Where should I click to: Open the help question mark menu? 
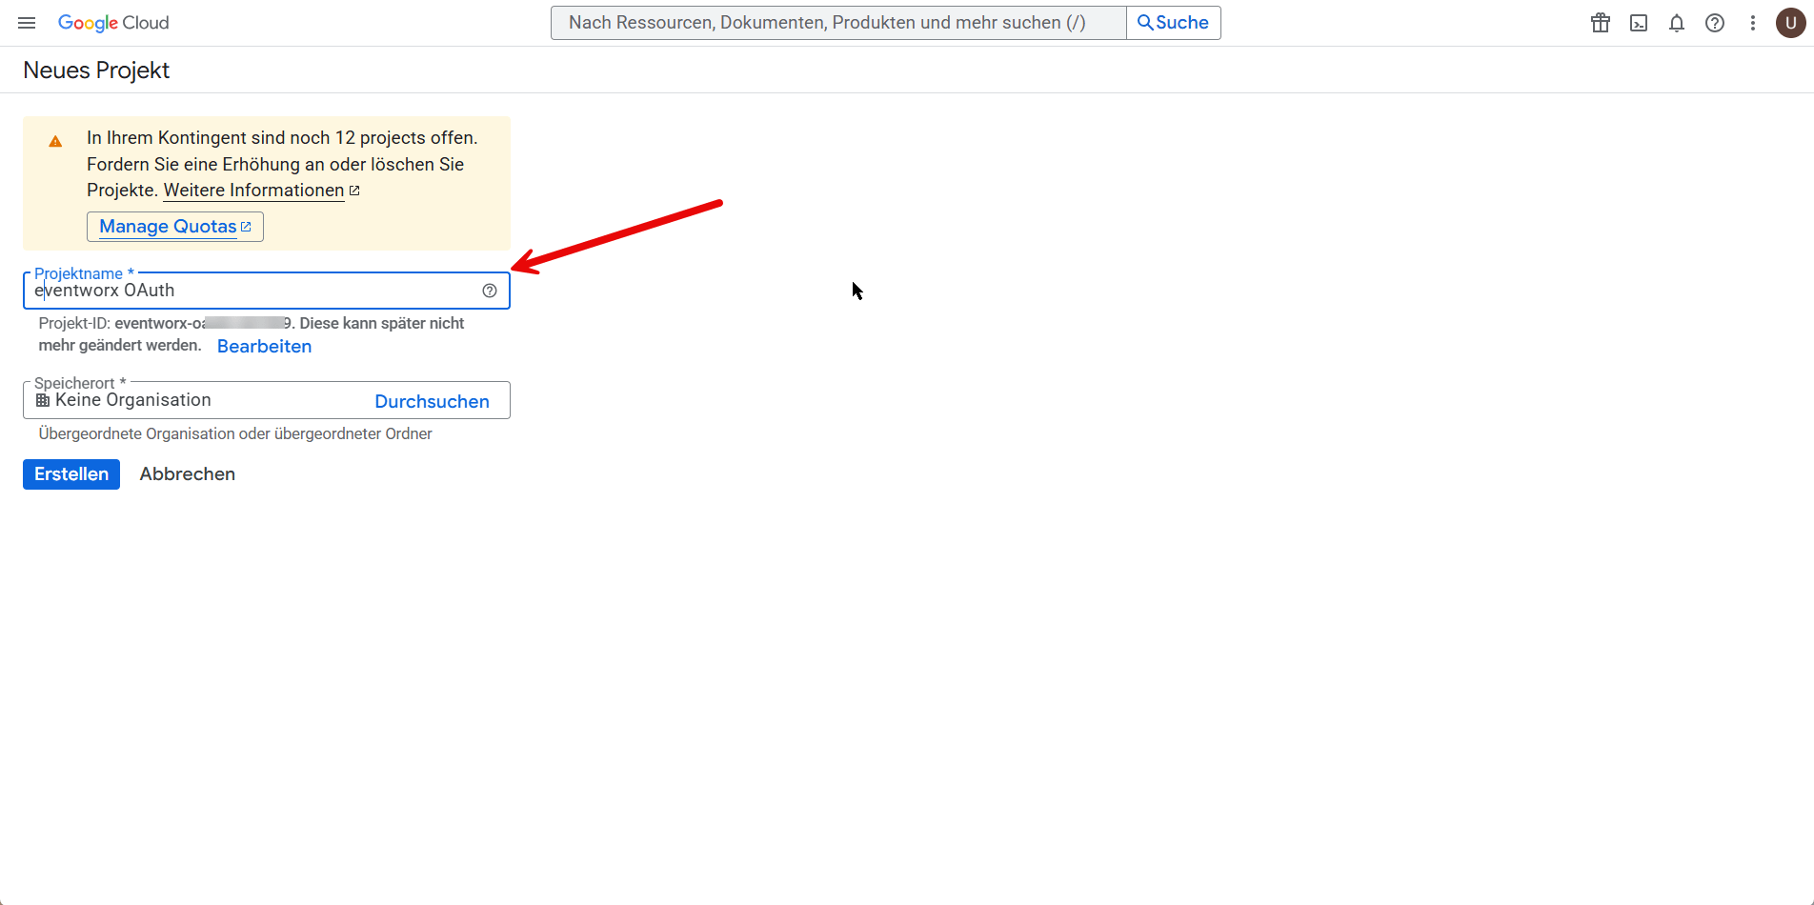[x=1715, y=23]
